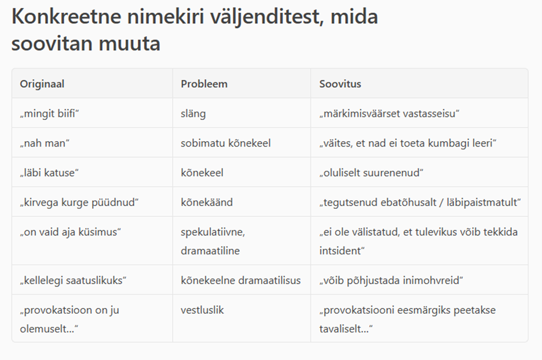The image size is (542, 360).
Task: Select the "võib põhjustada inimohvreid" cell
Action: tap(391, 281)
